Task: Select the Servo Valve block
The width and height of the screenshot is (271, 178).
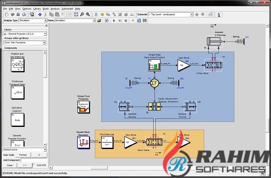Action: pos(154,142)
